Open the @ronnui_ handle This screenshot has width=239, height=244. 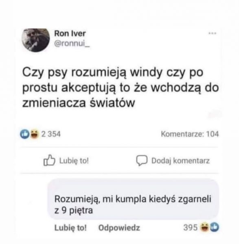72,44
